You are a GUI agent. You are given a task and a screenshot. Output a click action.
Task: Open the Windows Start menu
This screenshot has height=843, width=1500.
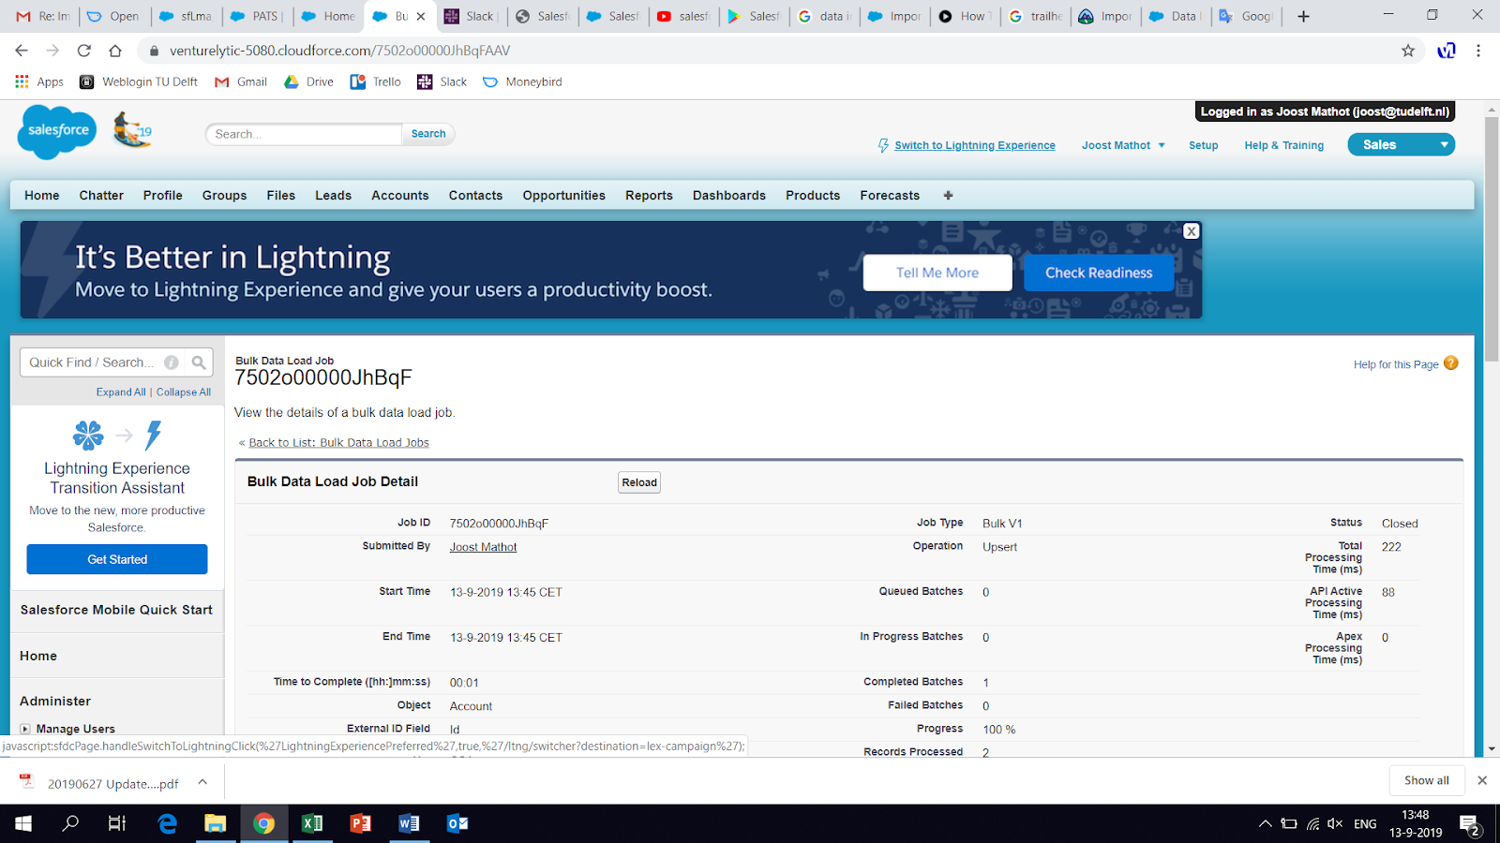pyautogui.click(x=23, y=823)
